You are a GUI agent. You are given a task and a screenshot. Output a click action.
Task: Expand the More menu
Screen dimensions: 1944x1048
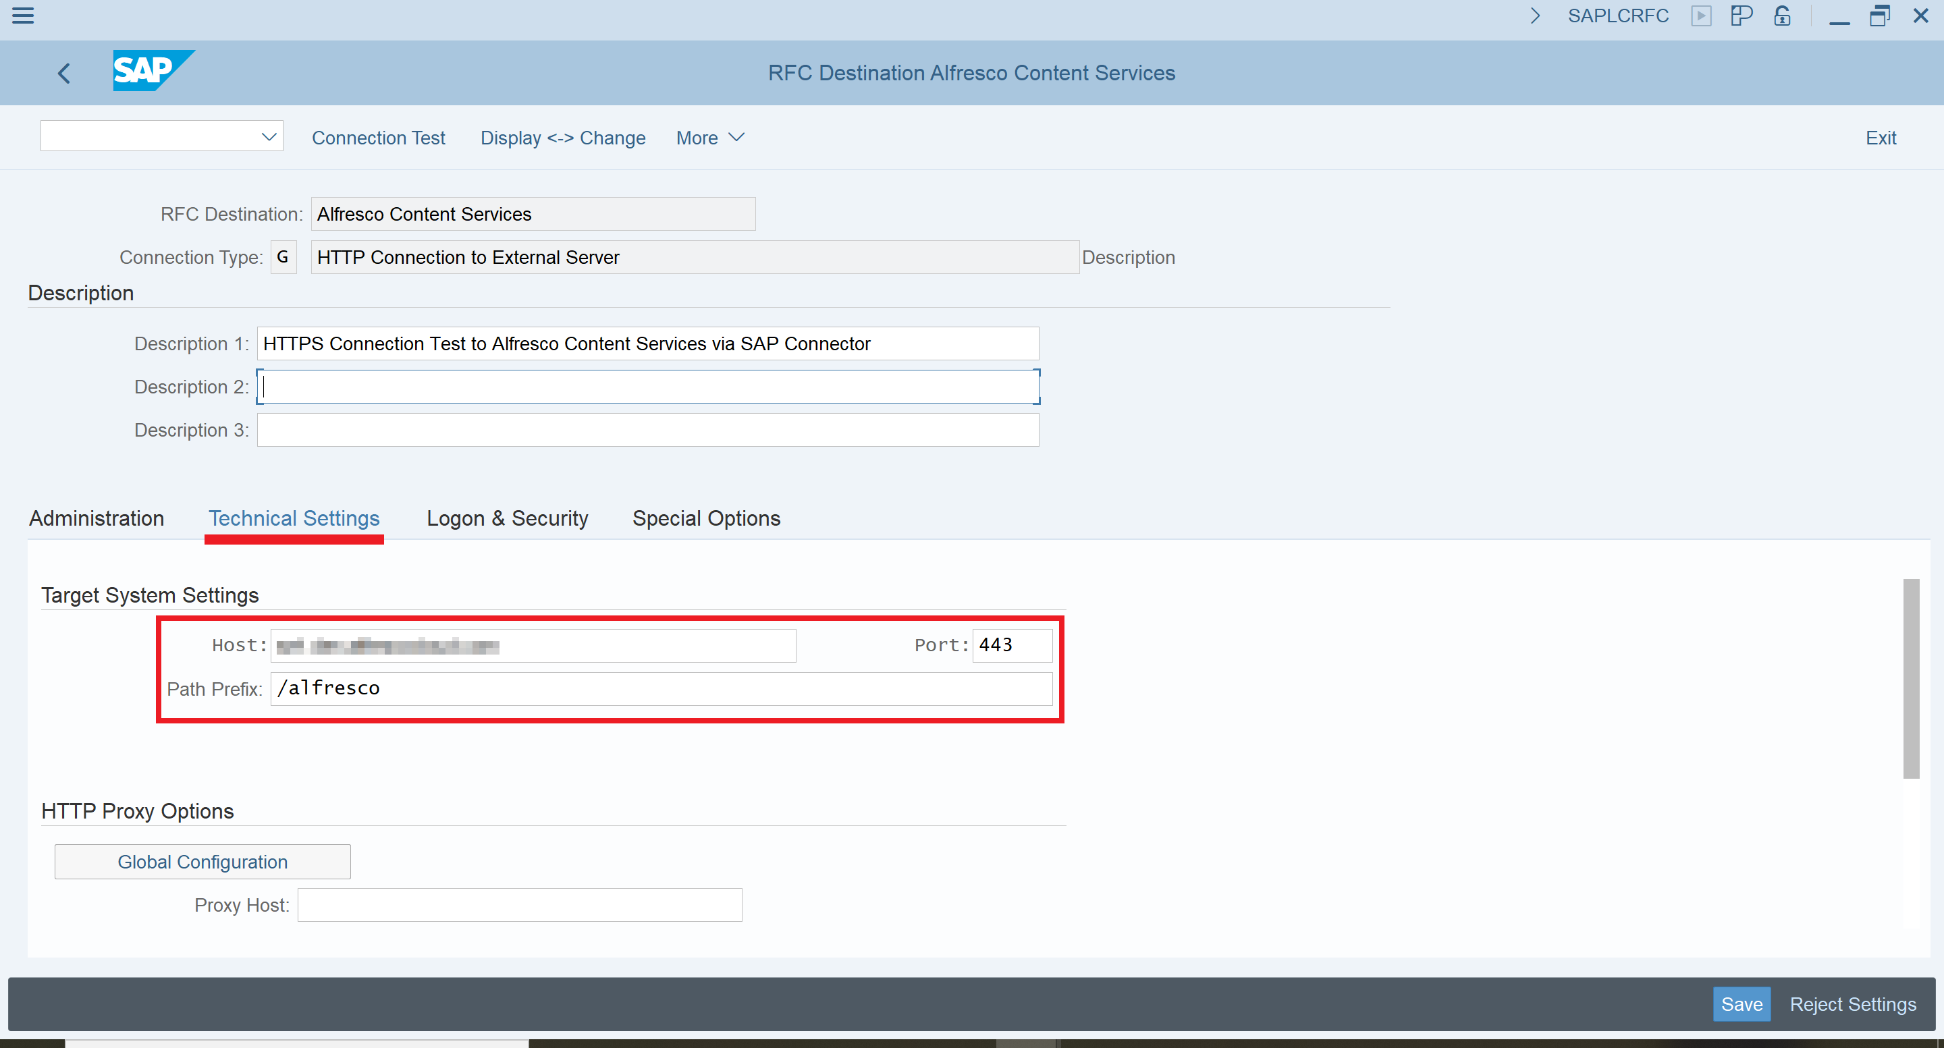[x=709, y=138]
